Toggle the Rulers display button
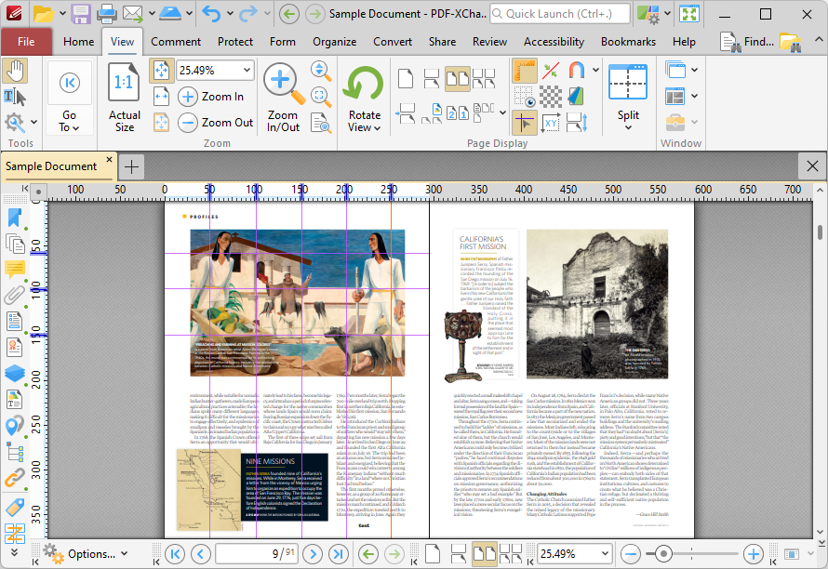Viewport: 828px width, 569px height. (525, 71)
